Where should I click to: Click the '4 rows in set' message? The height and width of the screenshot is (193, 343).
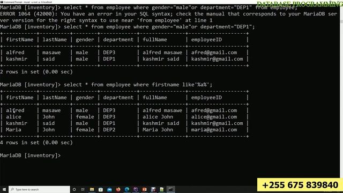coord(36,143)
